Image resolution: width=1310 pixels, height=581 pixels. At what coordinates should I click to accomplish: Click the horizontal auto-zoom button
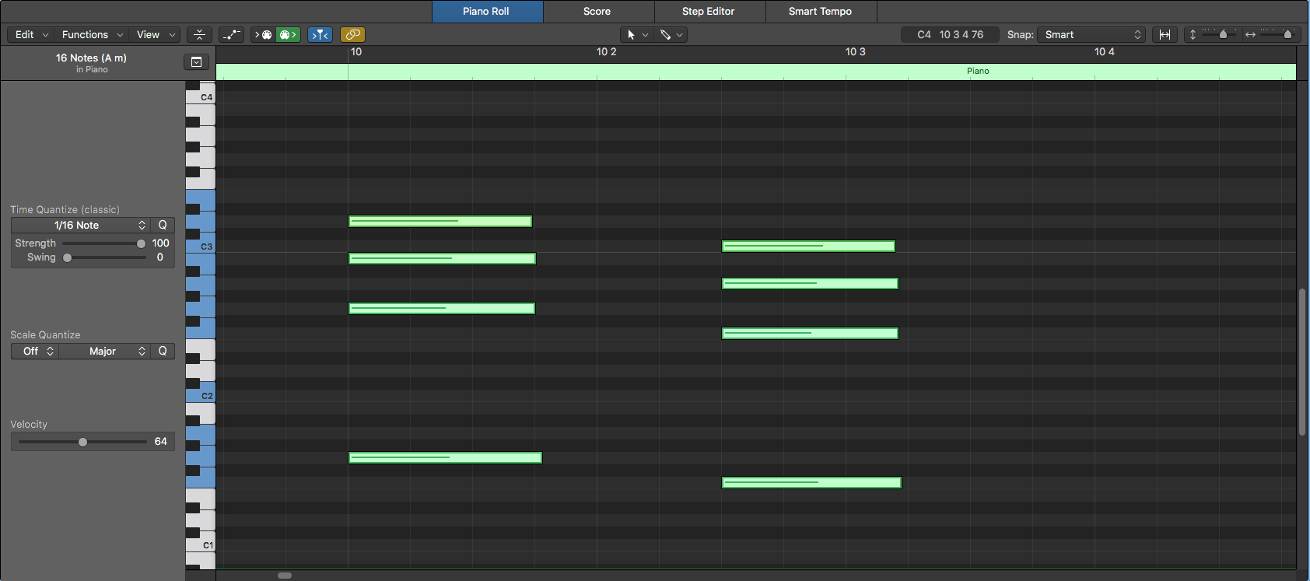[x=1165, y=35]
